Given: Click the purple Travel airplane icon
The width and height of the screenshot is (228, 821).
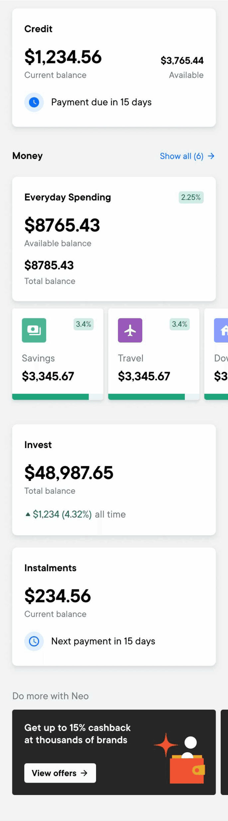Looking at the screenshot, I should (130, 330).
